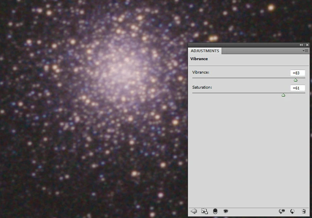312x218 pixels.
Task: Delete the adjustment layer with trash icon
Action: tap(303, 212)
